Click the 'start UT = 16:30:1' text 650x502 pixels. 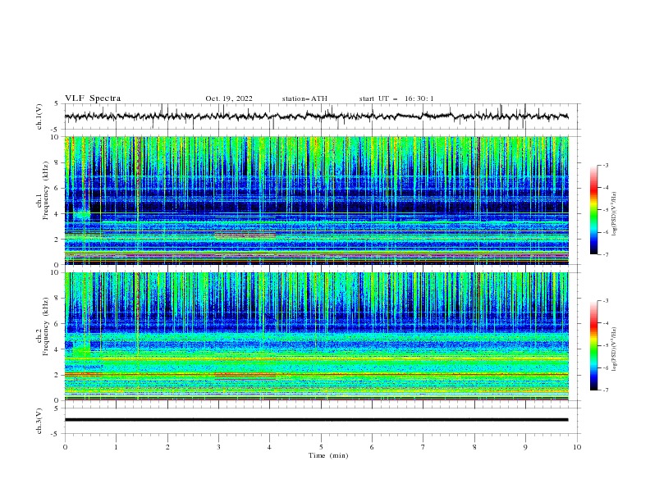click(396, 98)
